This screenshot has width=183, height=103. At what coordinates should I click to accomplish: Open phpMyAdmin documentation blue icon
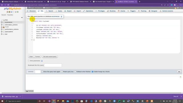pos(11,12)
